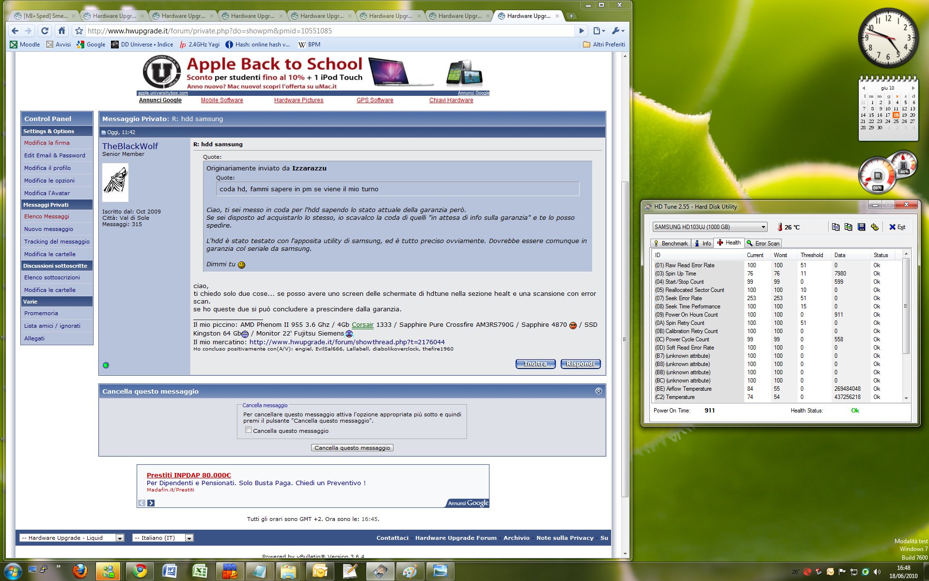Click TheBlackWolf avatar image
Image resolution: width=929 pixels, height=581 pixels.
115,182
